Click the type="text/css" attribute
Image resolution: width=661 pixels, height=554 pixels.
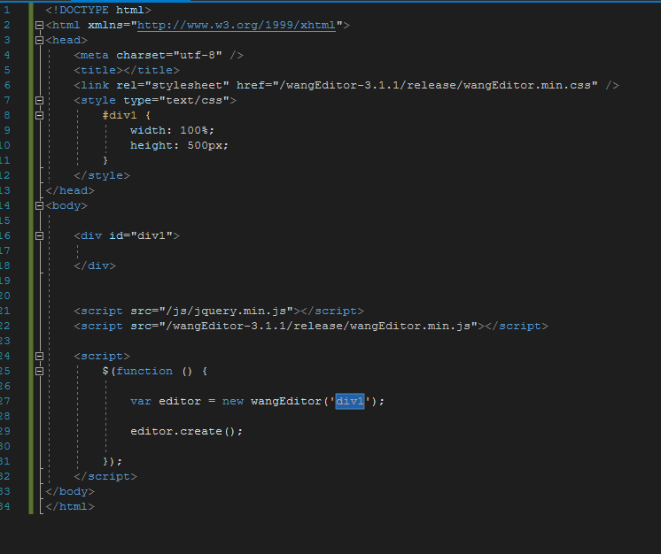pyautogui.click(x=176, y=101)
